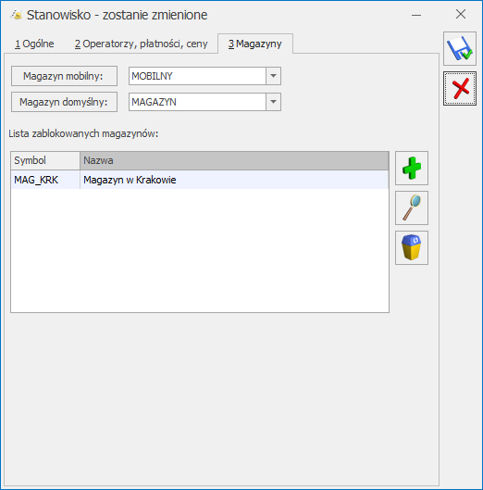Add a blocked warehouse with green plus

click(412, 169)
